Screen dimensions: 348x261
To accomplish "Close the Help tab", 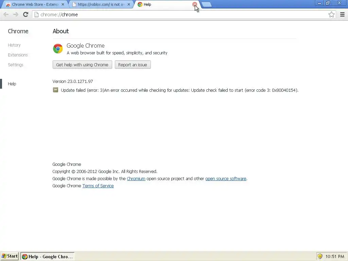I will (195, 4).
